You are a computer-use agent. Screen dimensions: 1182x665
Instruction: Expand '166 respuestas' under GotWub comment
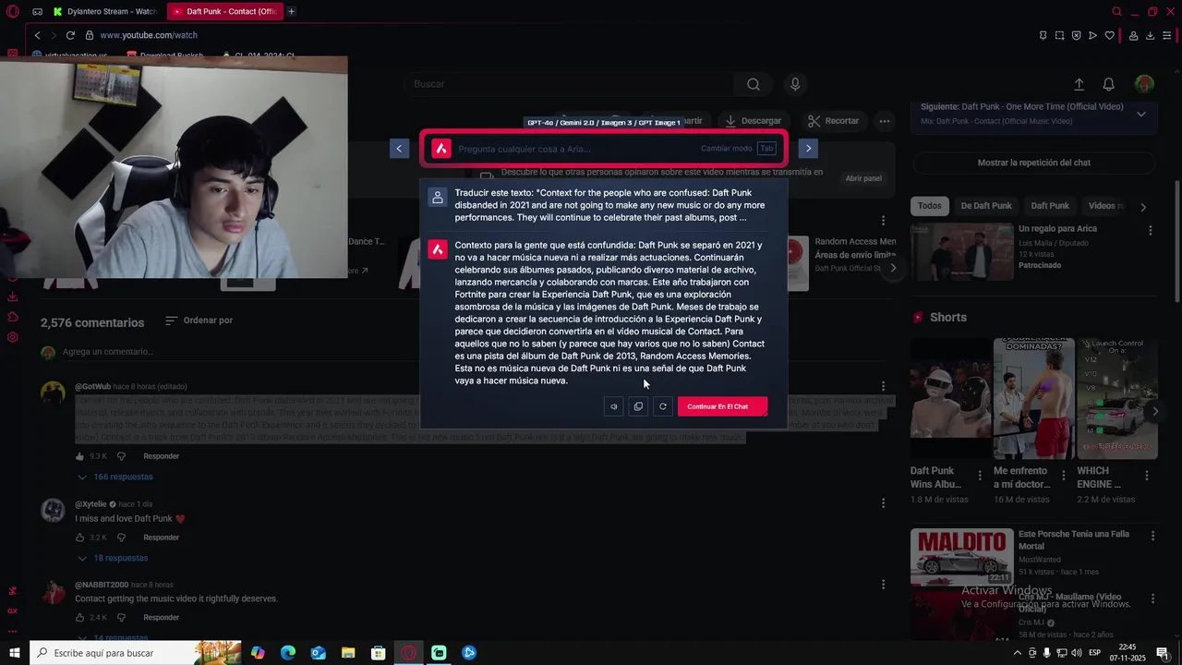pyautogui.click(x=115, y=478)
